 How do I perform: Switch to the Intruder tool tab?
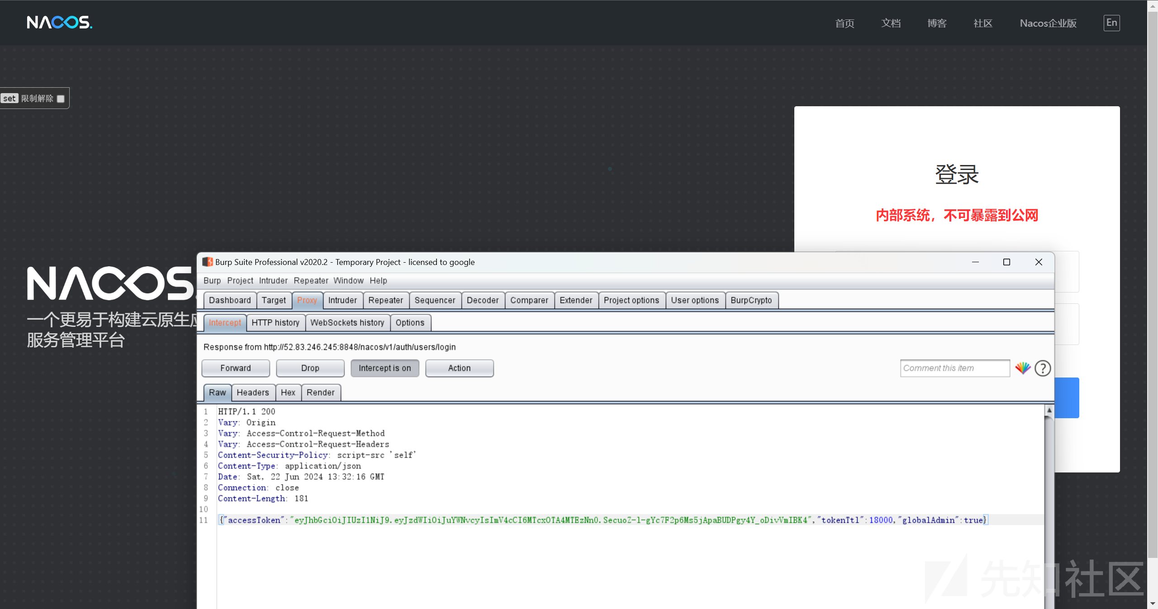(342, 300)
